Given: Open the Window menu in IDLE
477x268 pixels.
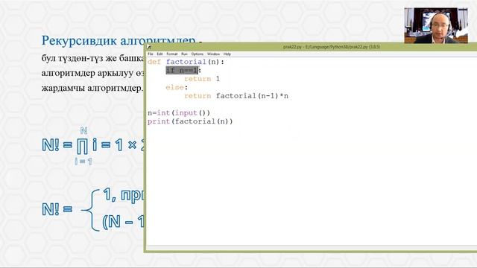Looking at the screenshot, I should click(x=213, y=54).
